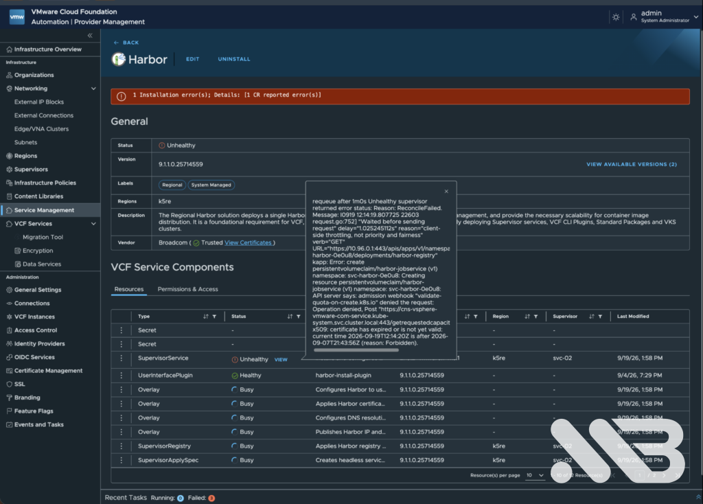
Task: Open the admin user menu
Action: click(665, 16)
